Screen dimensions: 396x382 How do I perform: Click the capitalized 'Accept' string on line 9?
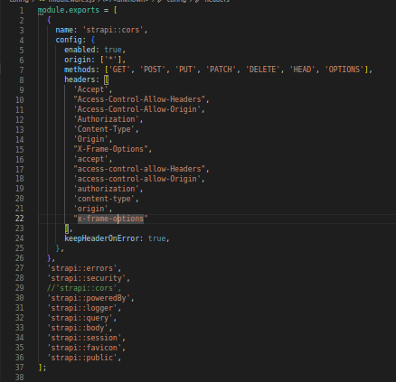coord(90,89)
